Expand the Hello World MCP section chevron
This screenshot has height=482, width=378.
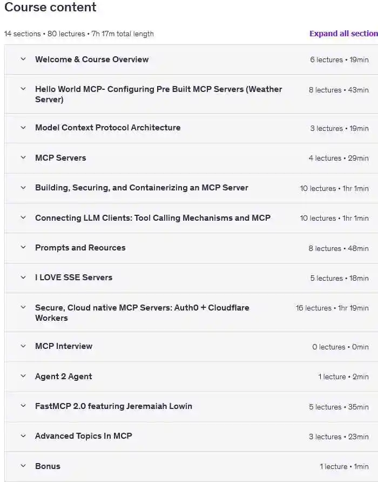tap(23, 89)
